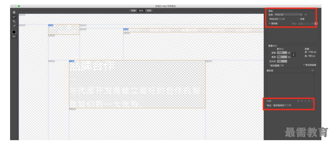This screenshot has height=144, width=330.
Task: Click the 高度 input field
Action: [282, 57]
